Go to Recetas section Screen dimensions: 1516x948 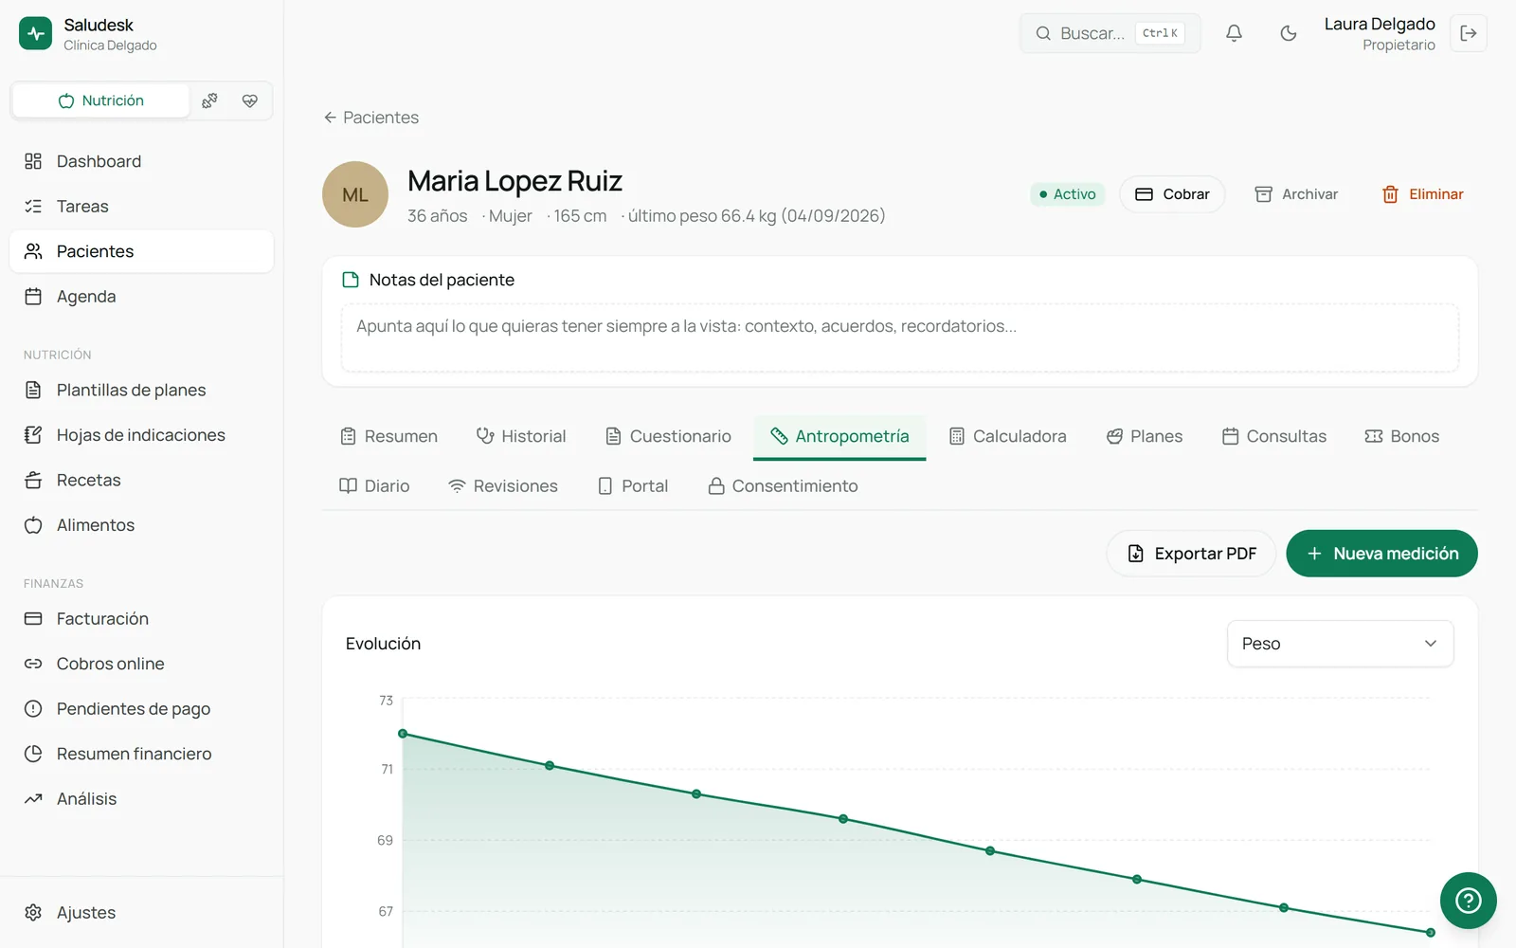click(141, 481)
